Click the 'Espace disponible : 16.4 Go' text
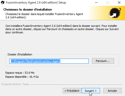Image resolution: width=125 pixels, height=96 pixels. pyautogui.click(x=22, y=77)
